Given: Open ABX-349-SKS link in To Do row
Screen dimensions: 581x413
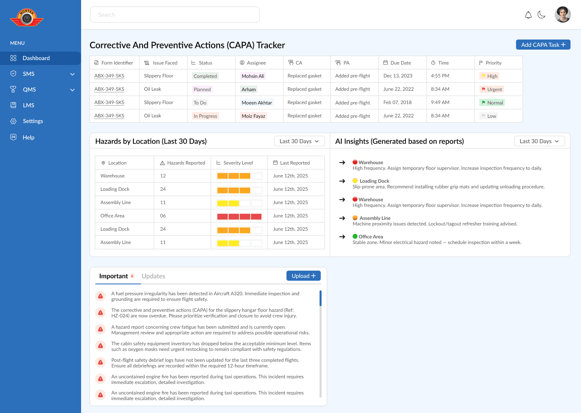Looking at the screenshot, I should [109, 102].
